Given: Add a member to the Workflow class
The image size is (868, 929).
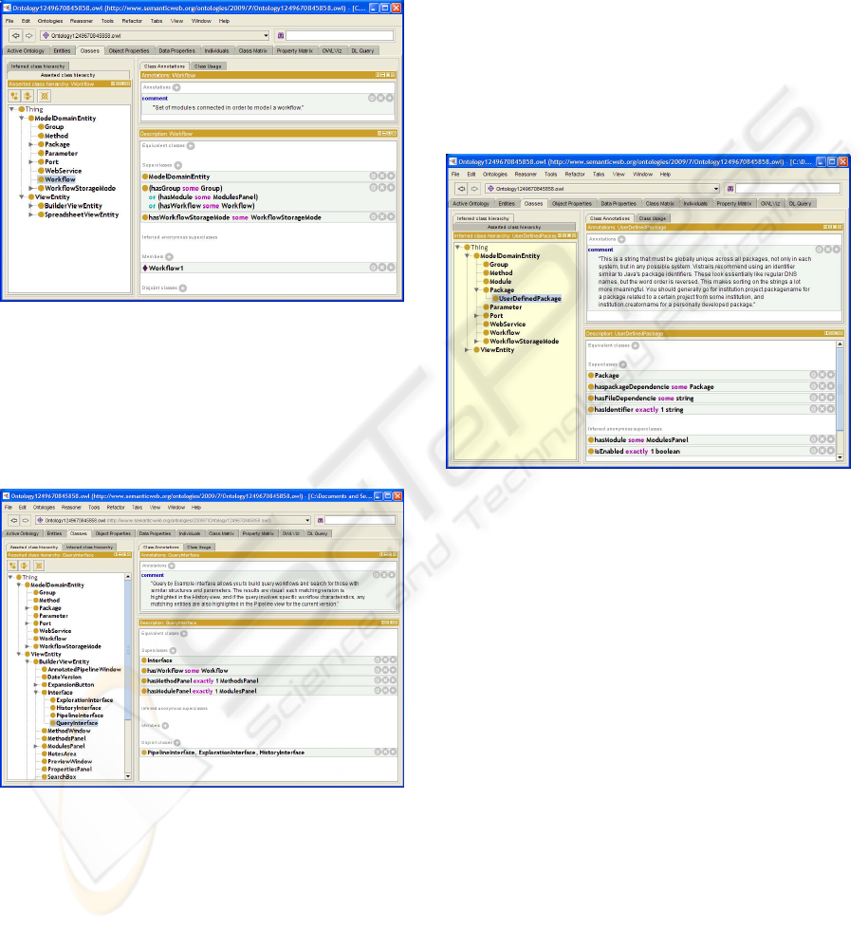Looking at the screenshot, I should 169,255.
